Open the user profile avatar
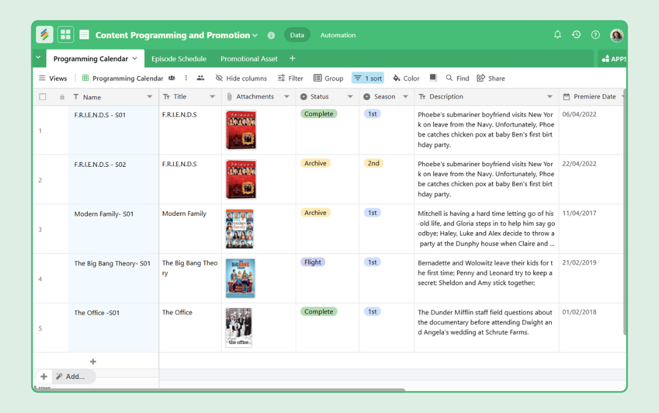Screen dimensions: 659x413 click(x=617, y=35)
